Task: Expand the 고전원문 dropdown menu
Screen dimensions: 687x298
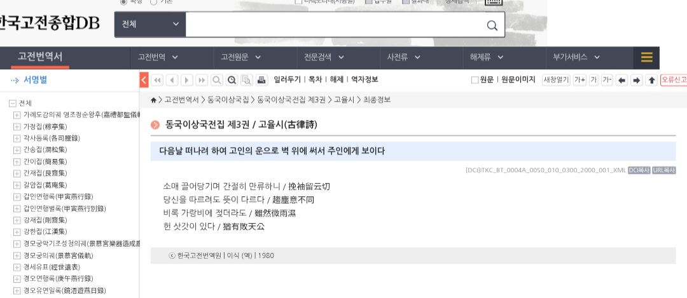Action: (x=241, y=57)
